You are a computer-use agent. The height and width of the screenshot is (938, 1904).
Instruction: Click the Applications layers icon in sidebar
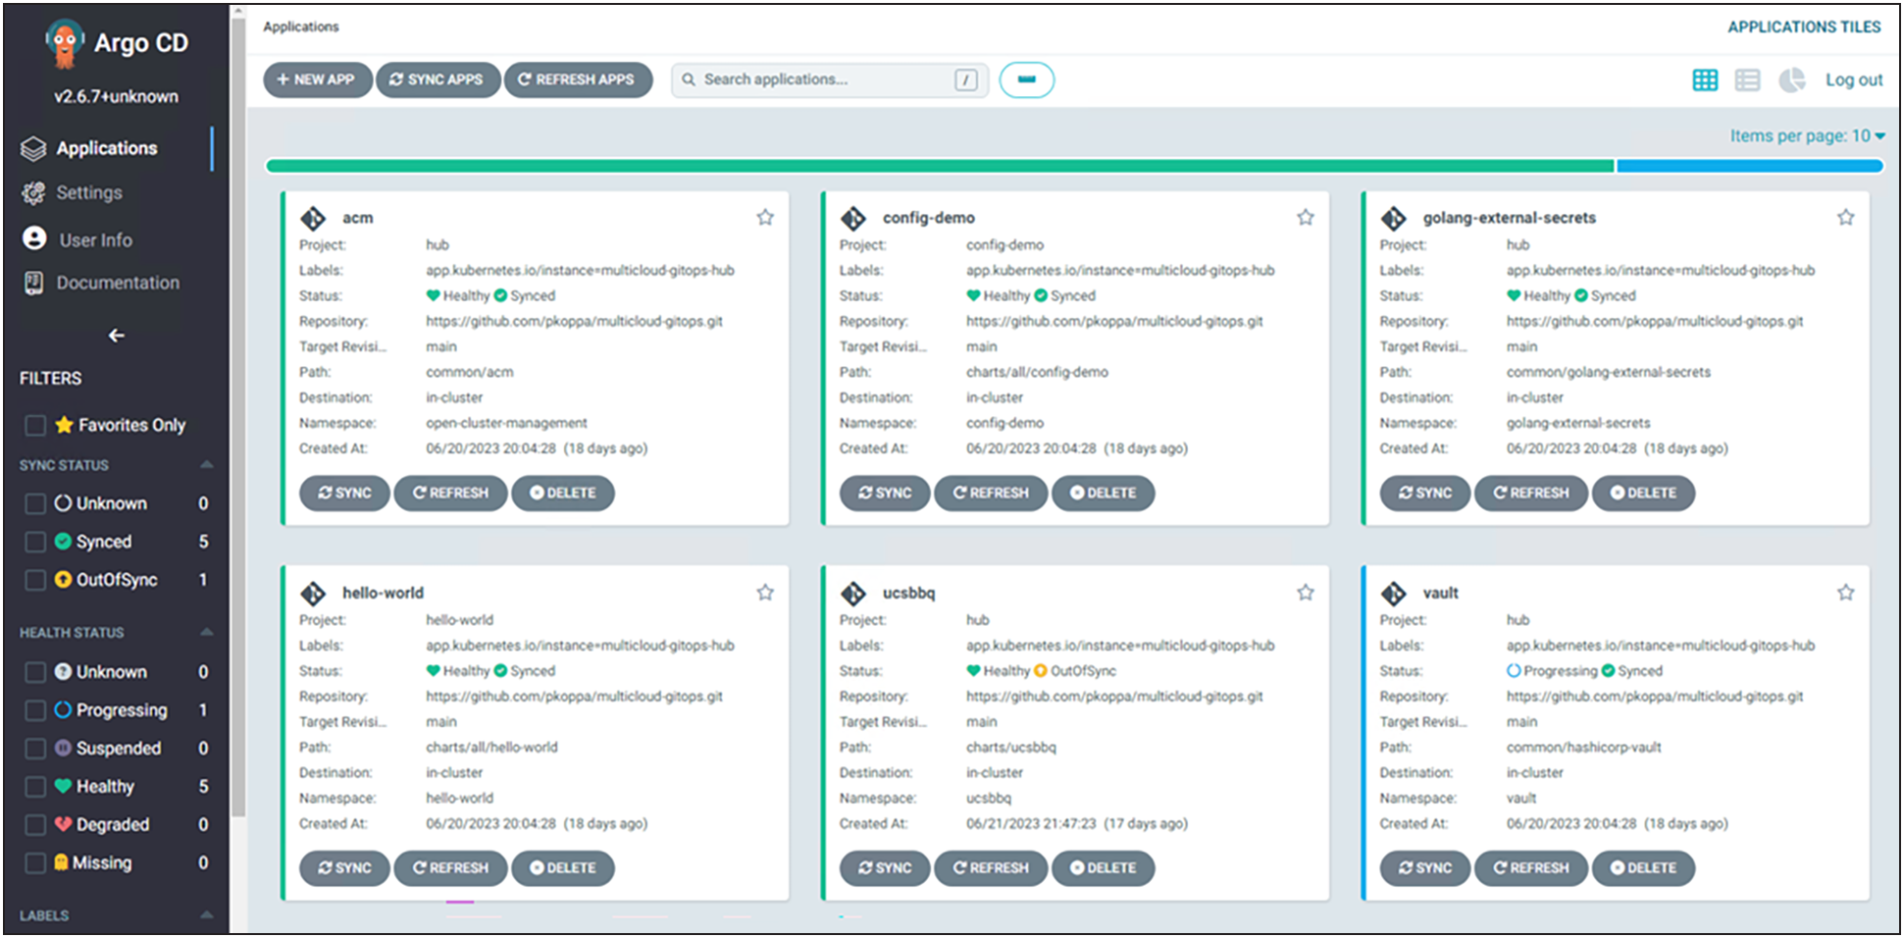click(33, 148)
